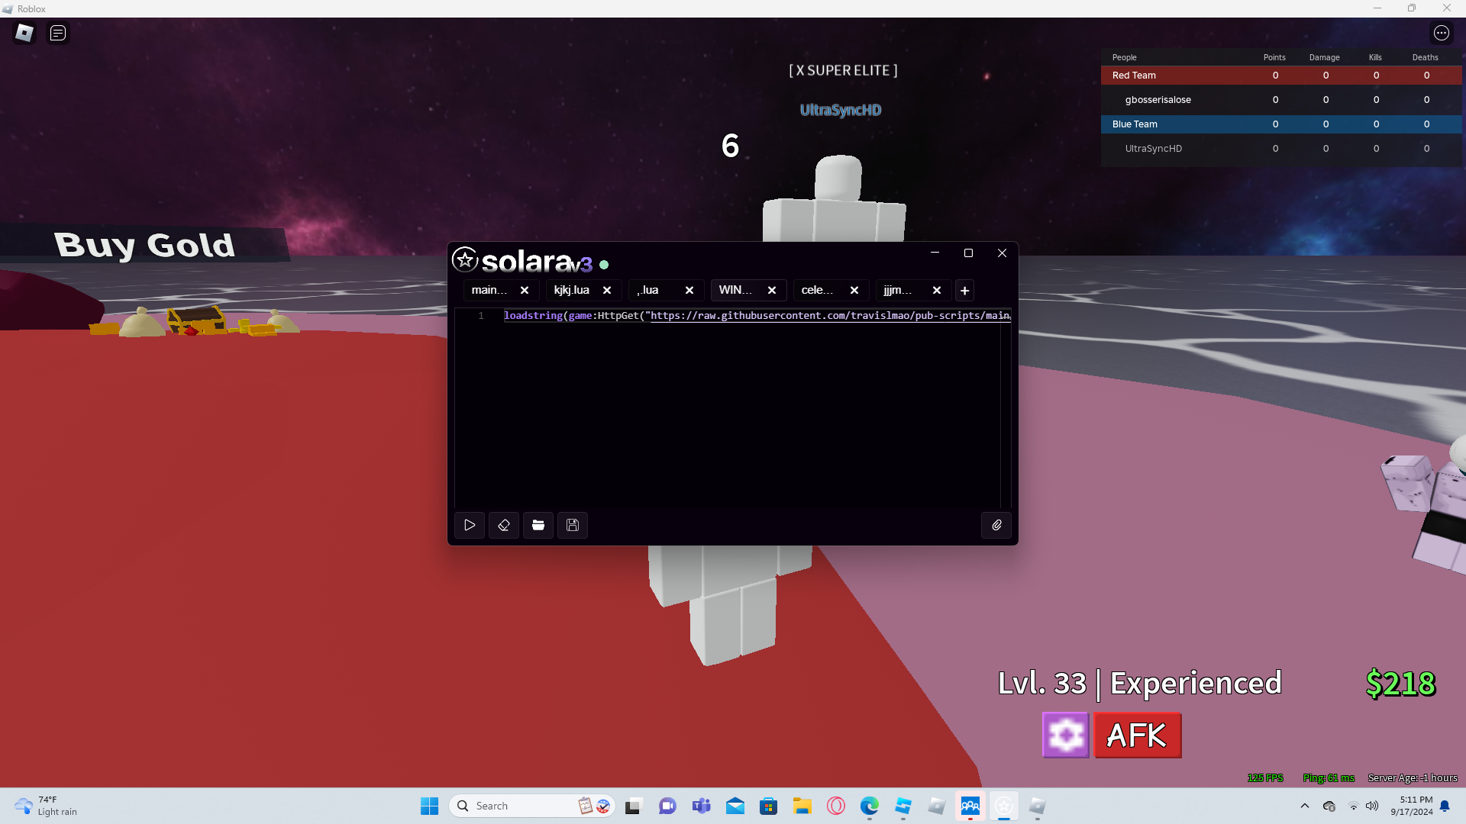Select the WIN... script tab
The image size is (1466, 824).
coord(735,290)
